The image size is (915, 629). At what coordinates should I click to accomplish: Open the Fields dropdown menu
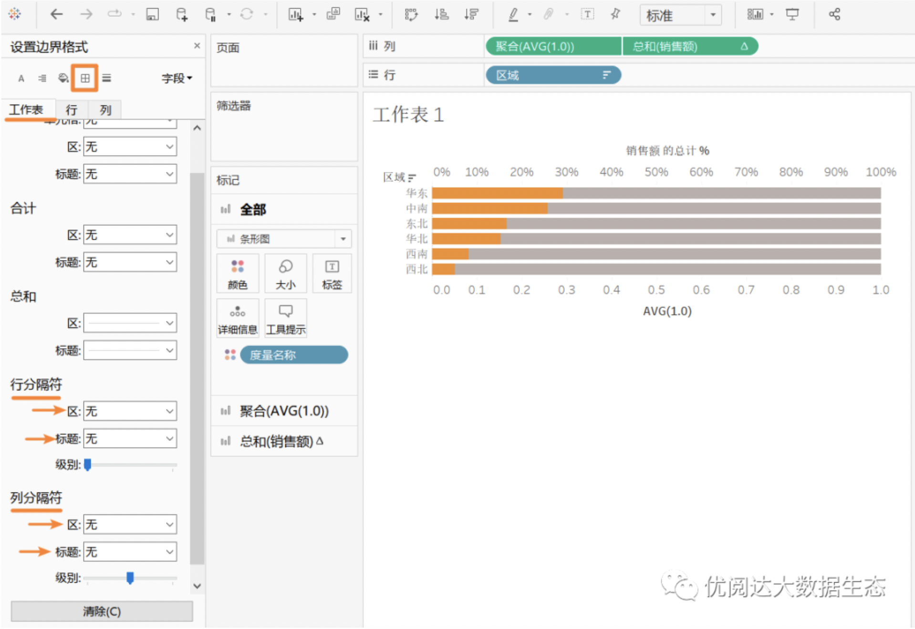point(177,78)
